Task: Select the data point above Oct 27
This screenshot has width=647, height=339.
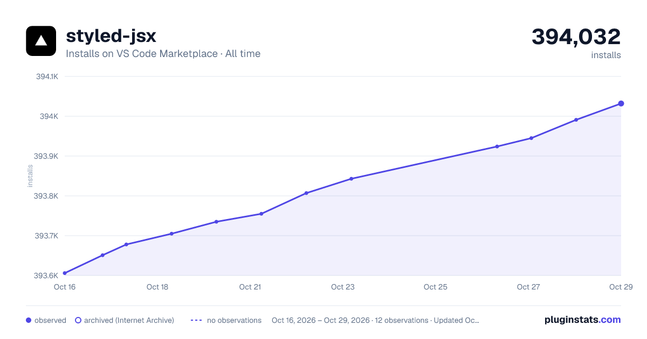Action: tap(531, 138)
